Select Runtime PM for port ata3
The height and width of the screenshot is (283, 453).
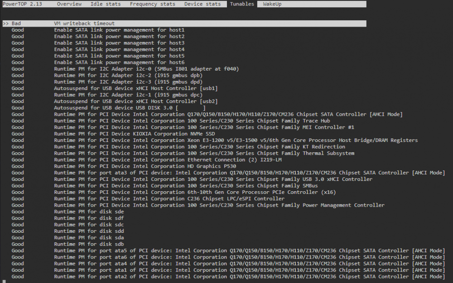tap(249, 173)
